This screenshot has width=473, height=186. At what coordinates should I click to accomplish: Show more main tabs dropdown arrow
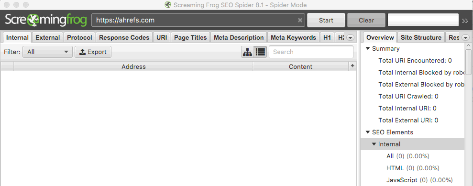click(x=350, y=38)
